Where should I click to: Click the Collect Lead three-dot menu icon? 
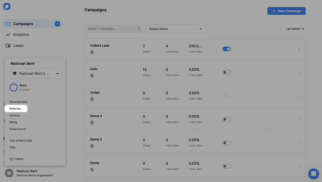(x=299, y=49)
